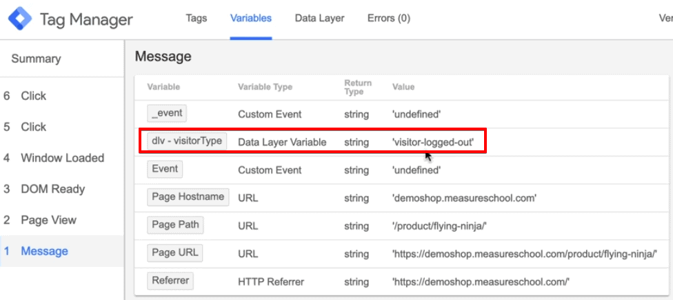Click the Referrer variable chip
673x300 pixels.
click(x=170, y=281)
